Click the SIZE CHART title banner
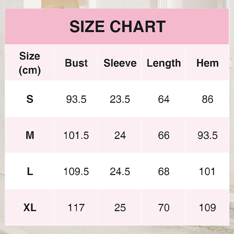 coord(117,26)
